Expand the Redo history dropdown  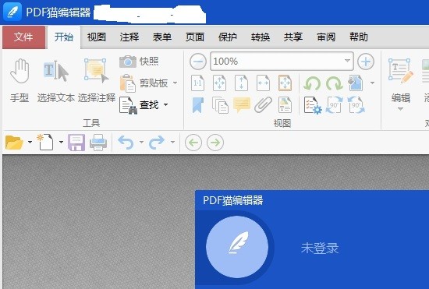(x=172, y=142)
